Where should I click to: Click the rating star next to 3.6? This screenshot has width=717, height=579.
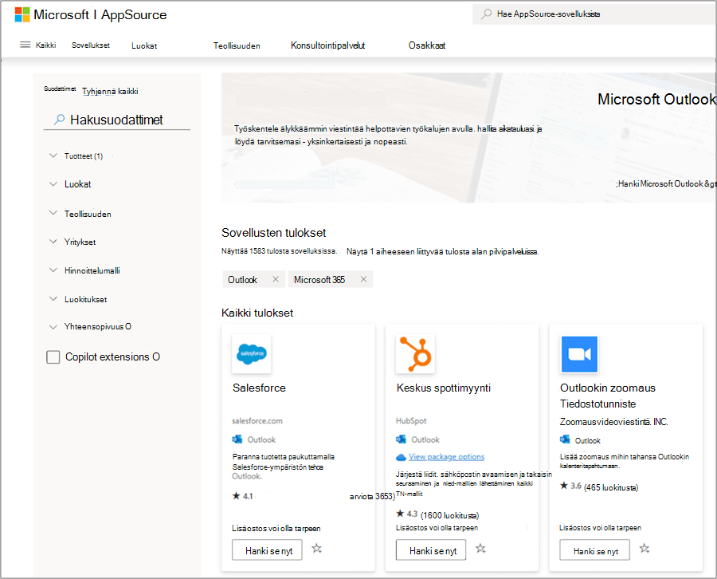(x=564, y=486)
